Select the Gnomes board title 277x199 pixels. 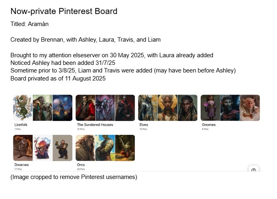209,125
